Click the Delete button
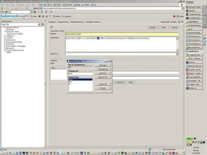This screenshot has width=207, height=155. (x=152, y=27)
